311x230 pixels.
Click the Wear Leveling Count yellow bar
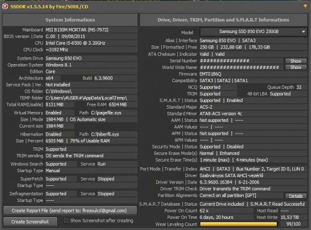tap(238, 224)
